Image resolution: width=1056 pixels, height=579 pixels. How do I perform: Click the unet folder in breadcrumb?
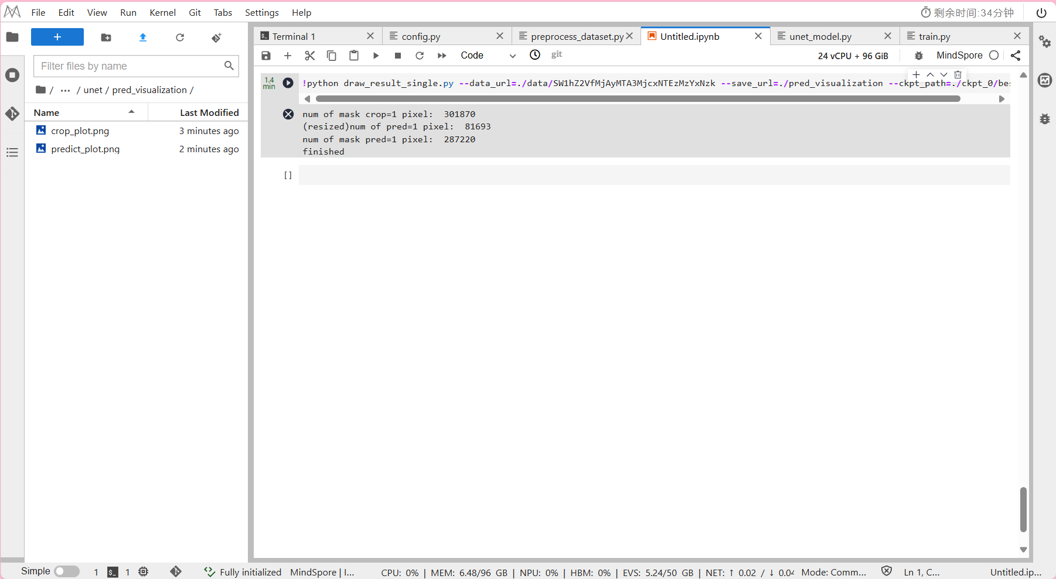pyautogui.click(x=93, y=90)
